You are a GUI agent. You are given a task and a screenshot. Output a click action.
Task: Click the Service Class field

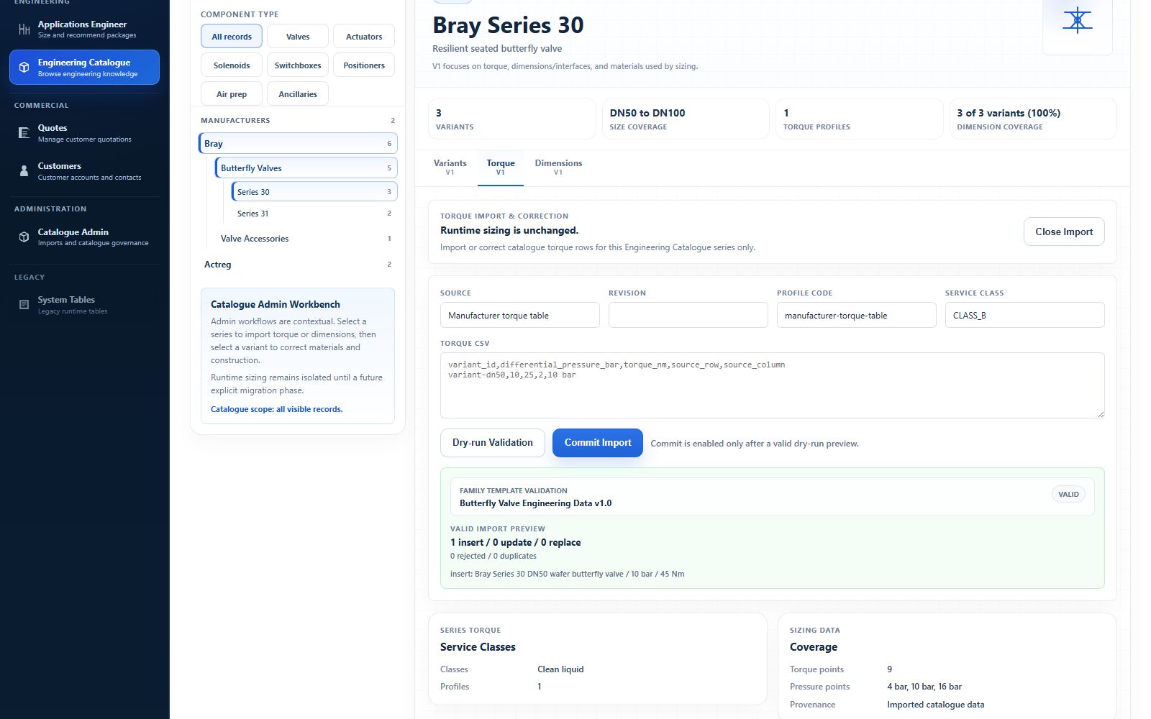1025,315
